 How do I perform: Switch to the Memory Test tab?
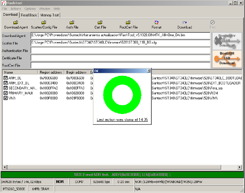pyautogui.click(x=50, y=15)
